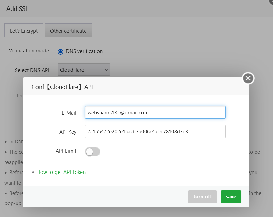Click the API Key label text
This screenshot has width=273, height=217.
(x=68, y=132)
